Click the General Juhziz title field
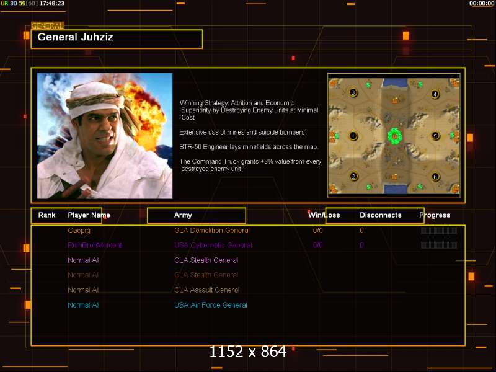This screenshot has height=372, width=496. 117,39
